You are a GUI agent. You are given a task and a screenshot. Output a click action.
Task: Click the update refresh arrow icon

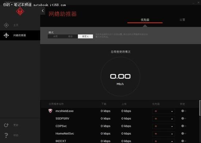tap(6, 125)
